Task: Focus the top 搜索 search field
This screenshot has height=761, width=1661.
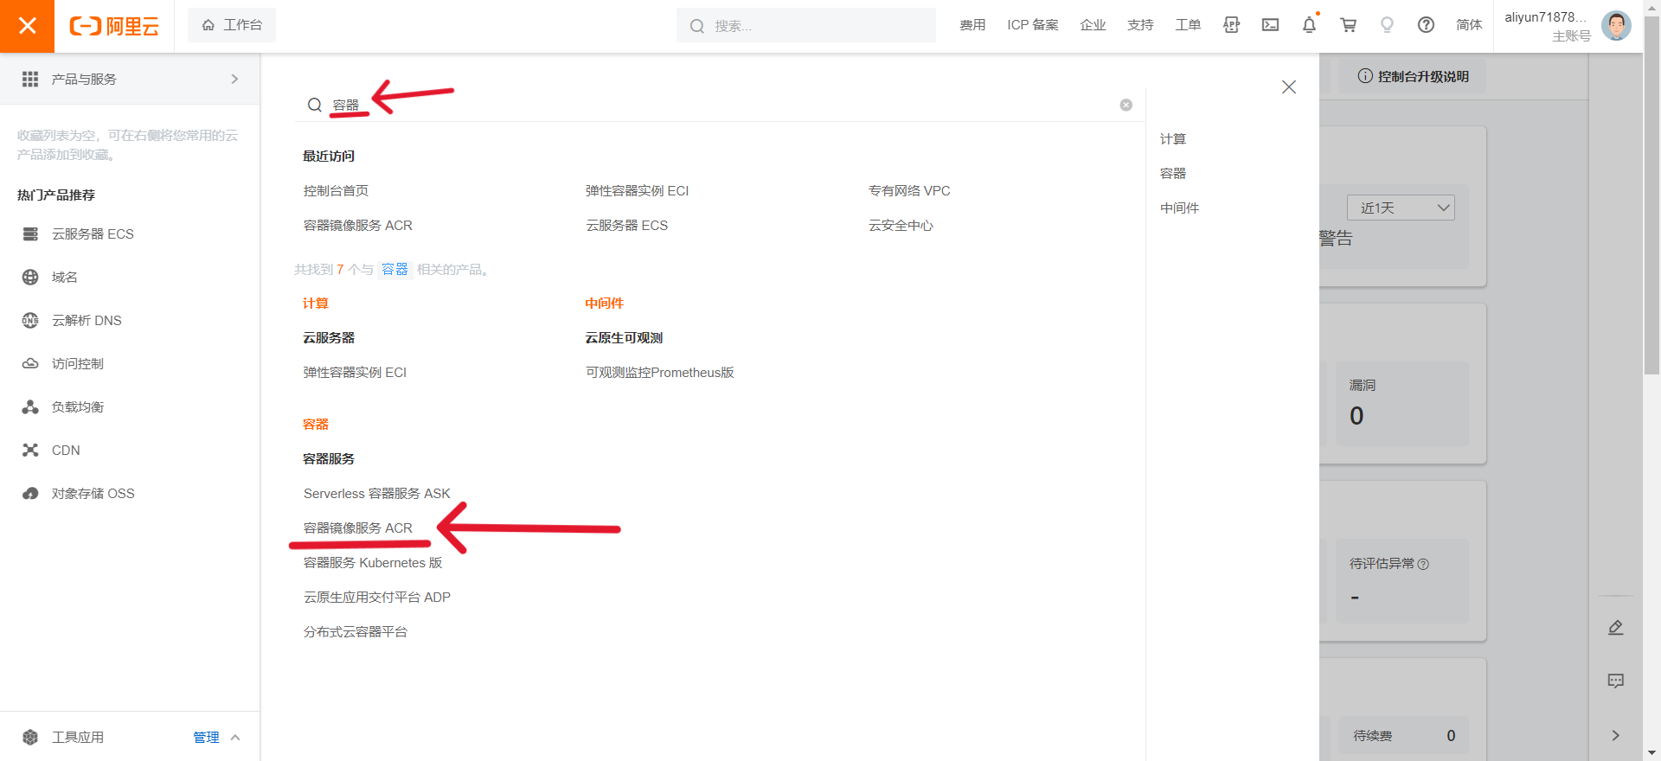Action: 806,26
